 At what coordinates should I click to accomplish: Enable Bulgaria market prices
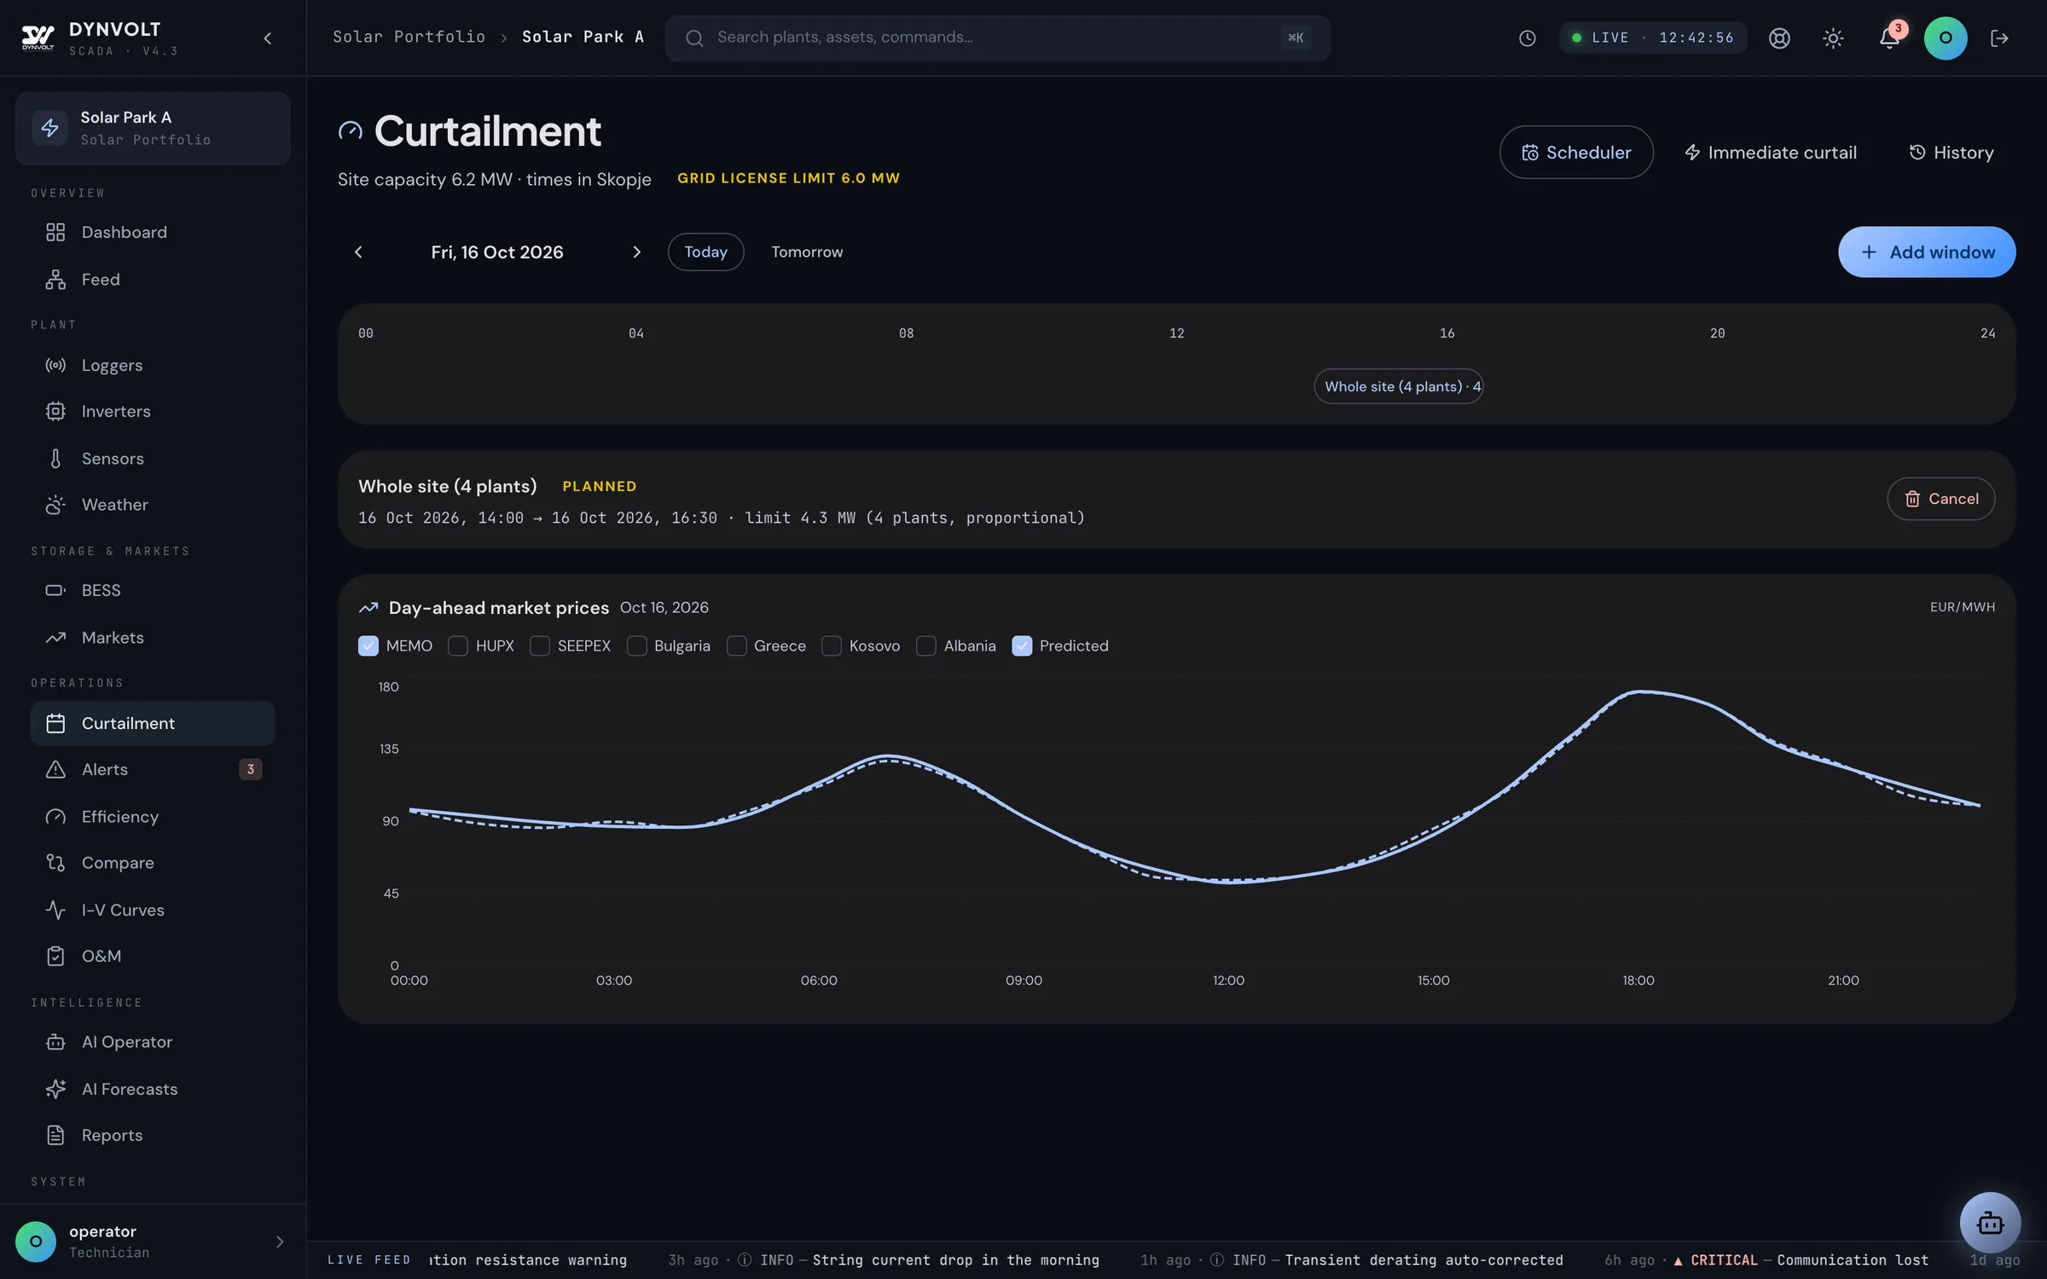(x=636, y=645)
